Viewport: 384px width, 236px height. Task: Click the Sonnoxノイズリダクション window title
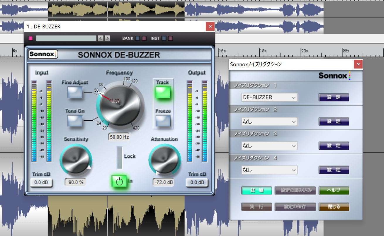point(256,64)
